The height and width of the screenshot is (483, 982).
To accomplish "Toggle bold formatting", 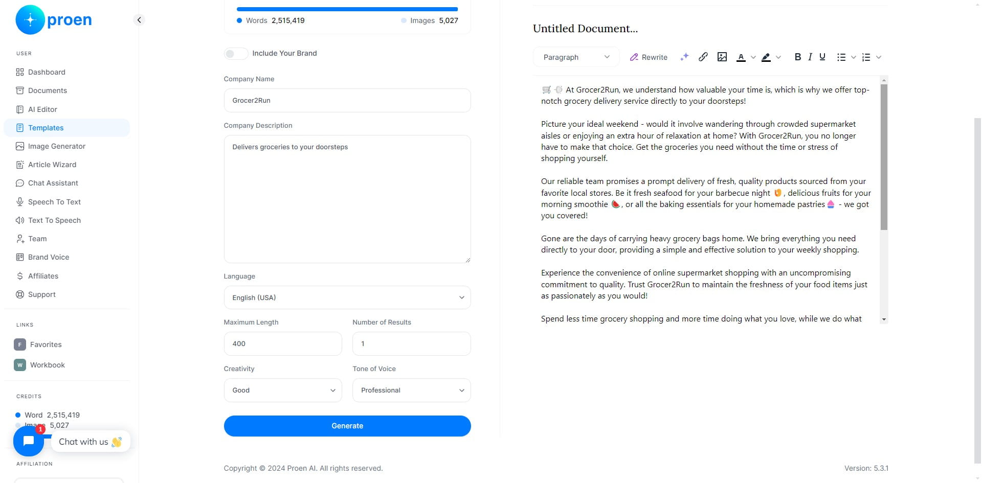I will tap(798, 57).
